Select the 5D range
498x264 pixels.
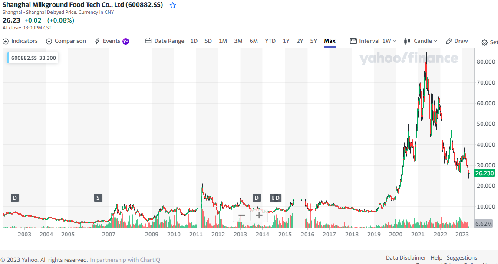pos(208,41)
